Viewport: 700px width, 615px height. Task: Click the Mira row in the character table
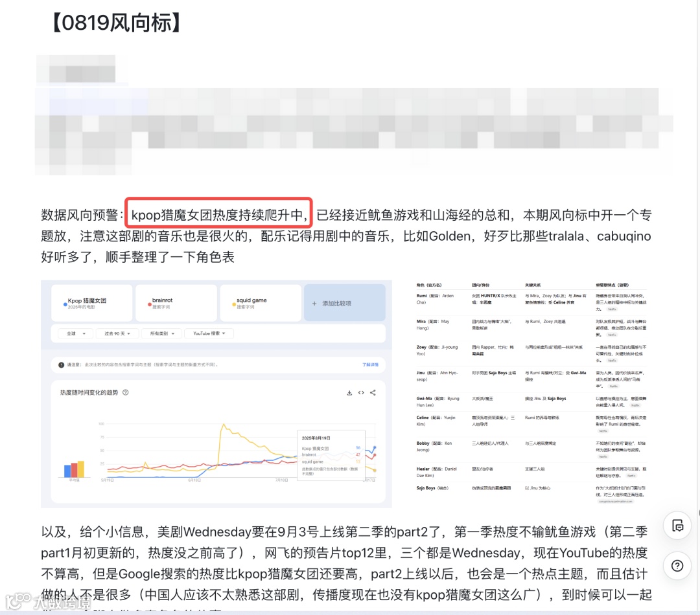(531, 328)
